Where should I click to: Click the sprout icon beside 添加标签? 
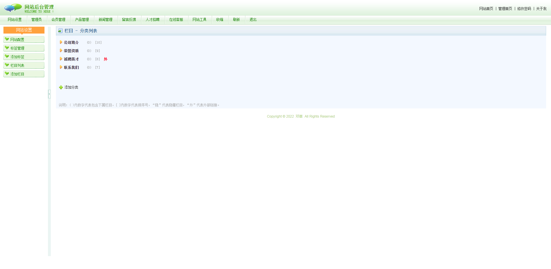[7, 56]
